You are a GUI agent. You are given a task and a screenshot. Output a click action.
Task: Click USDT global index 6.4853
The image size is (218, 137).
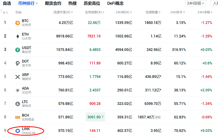point(95,50)
